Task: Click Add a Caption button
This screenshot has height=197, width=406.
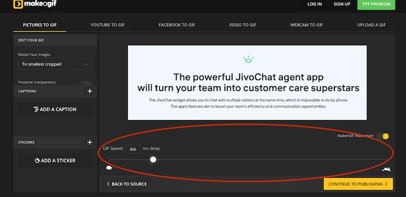Action: [55, 109]
